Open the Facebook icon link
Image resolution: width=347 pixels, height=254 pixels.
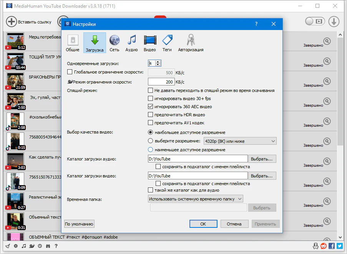pyautogui.click(x=332, y=246)
